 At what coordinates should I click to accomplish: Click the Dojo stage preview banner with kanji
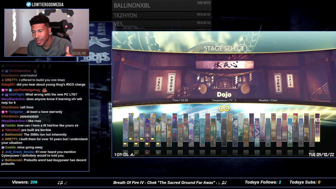click(x=225, y=65)
